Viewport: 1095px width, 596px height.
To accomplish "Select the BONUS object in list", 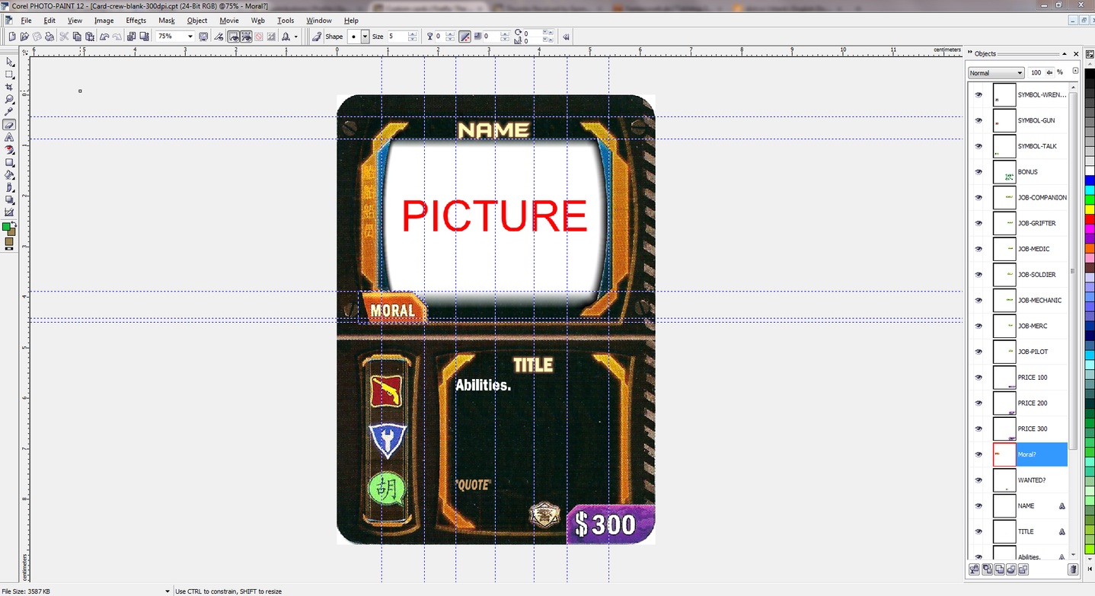I will point(1027,172).
